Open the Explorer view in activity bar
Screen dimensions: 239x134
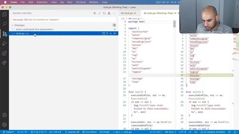click(x=4, y=15)
